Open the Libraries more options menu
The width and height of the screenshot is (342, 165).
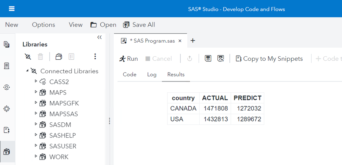click(95, 57)
